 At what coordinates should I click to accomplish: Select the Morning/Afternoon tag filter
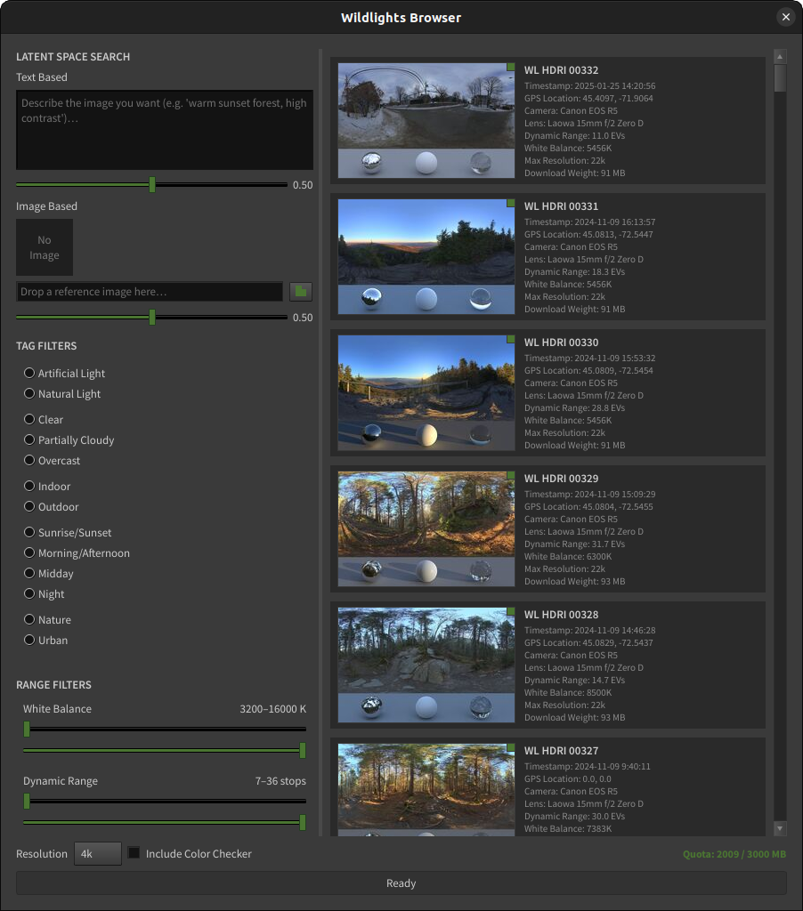tap(77, 552)
